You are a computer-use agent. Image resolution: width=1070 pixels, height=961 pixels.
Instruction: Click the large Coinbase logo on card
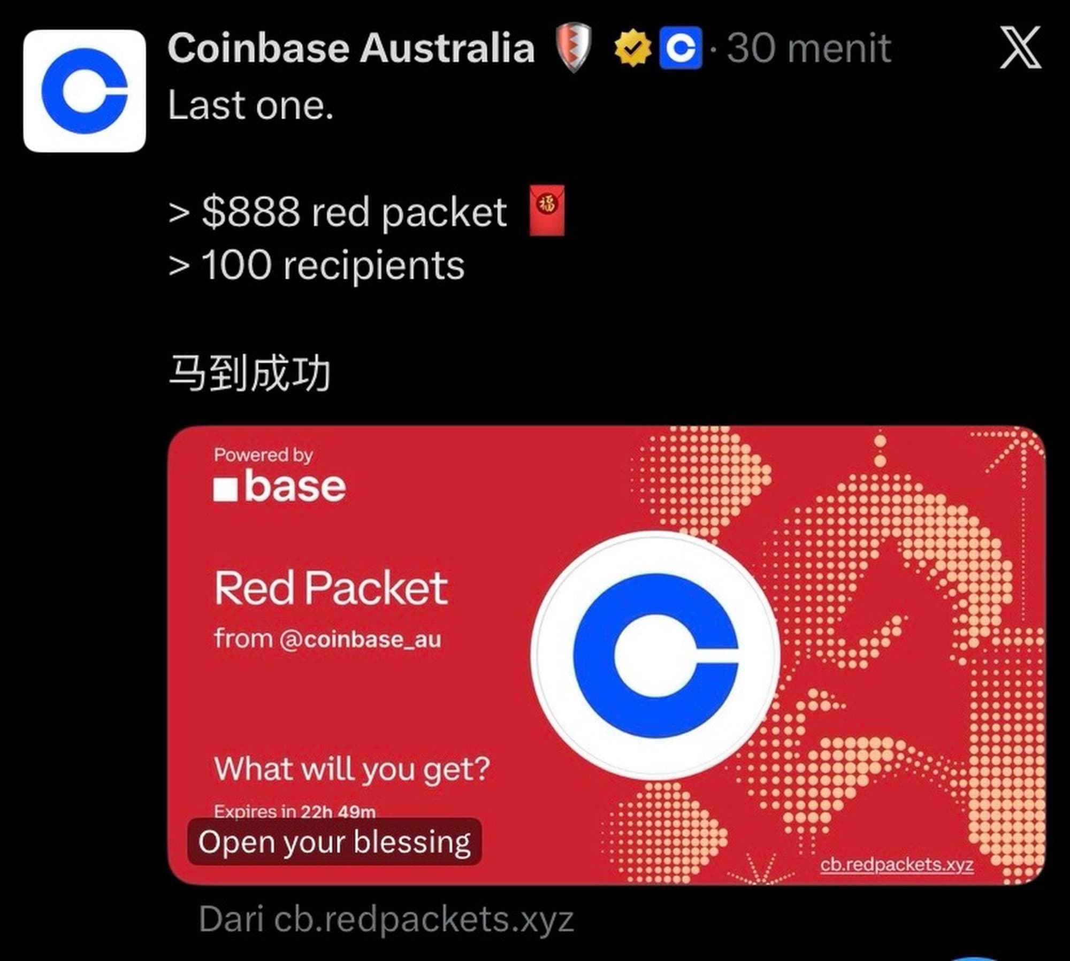(655, 655)
